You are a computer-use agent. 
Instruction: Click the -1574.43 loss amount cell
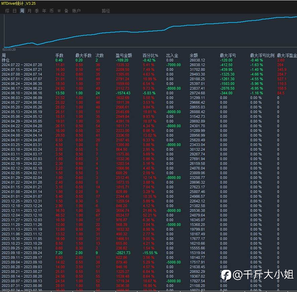click(123, 93)
